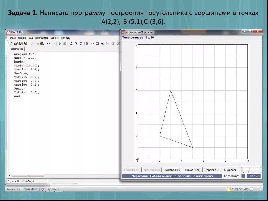The width and height of the screenshot is (268, 201).
Task: Click the program Pr2; line
Action: [25, 54]
